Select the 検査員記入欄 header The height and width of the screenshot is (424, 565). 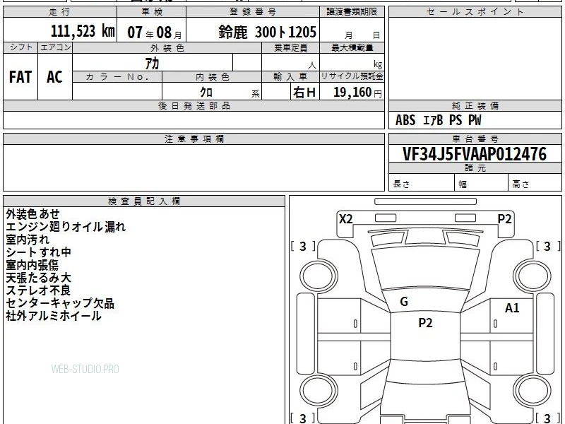[x=144, y=201]
